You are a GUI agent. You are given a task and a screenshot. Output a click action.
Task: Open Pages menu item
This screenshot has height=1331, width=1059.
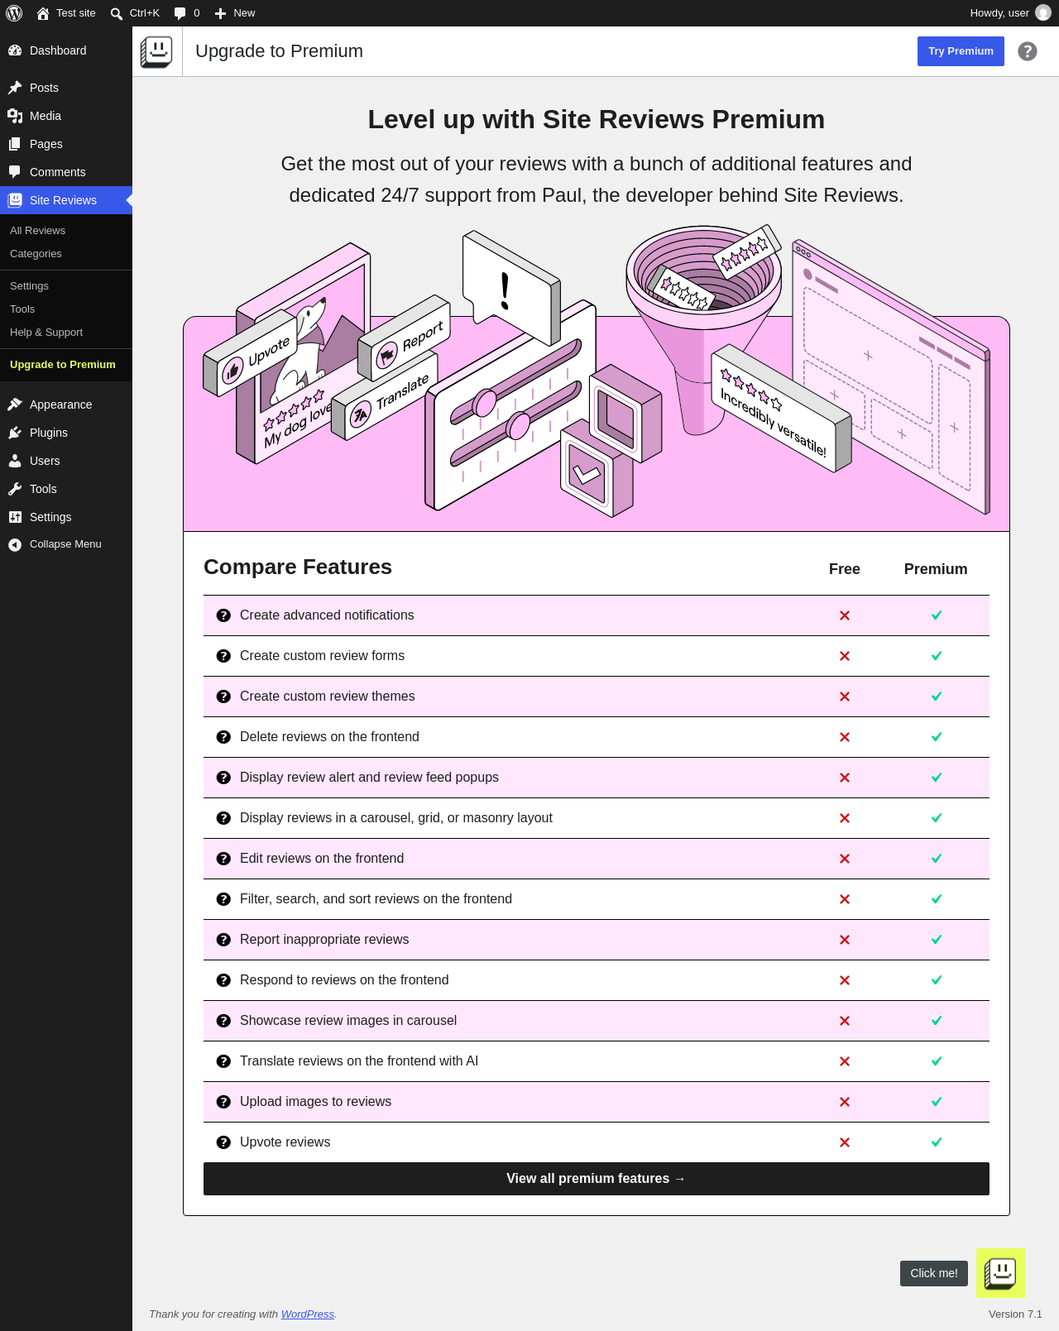(x=66, y=144)
